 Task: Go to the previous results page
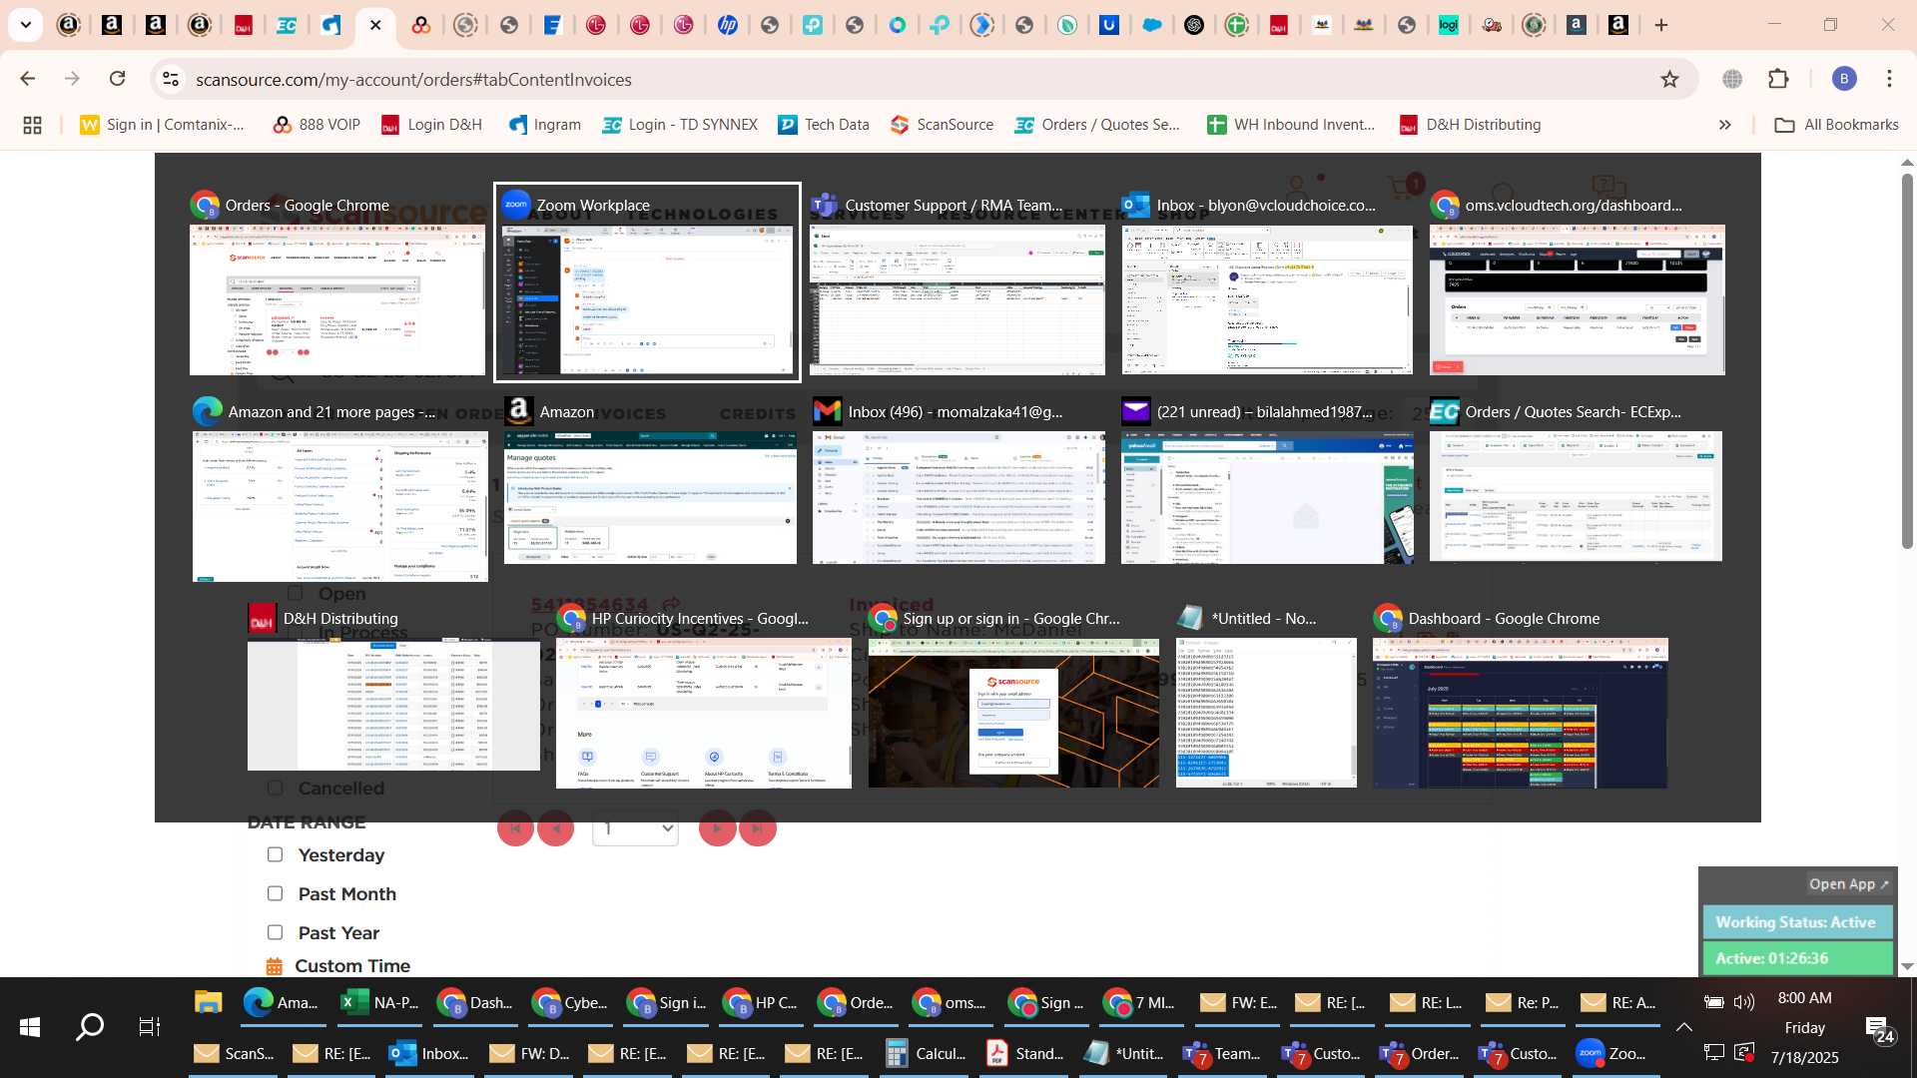click(556, 827)
